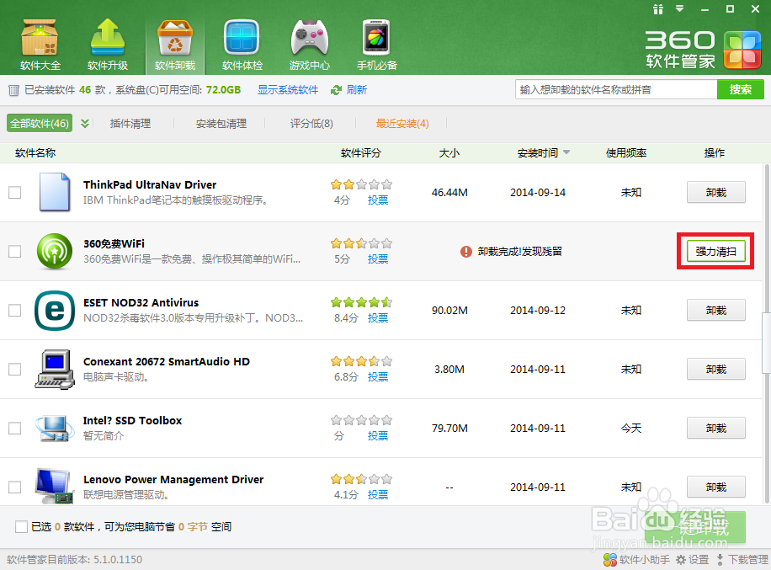Viewport: 771px width, 570px height.
Task: Click 投票 link for ESET NOD32
Action: (x=378, y=318)
